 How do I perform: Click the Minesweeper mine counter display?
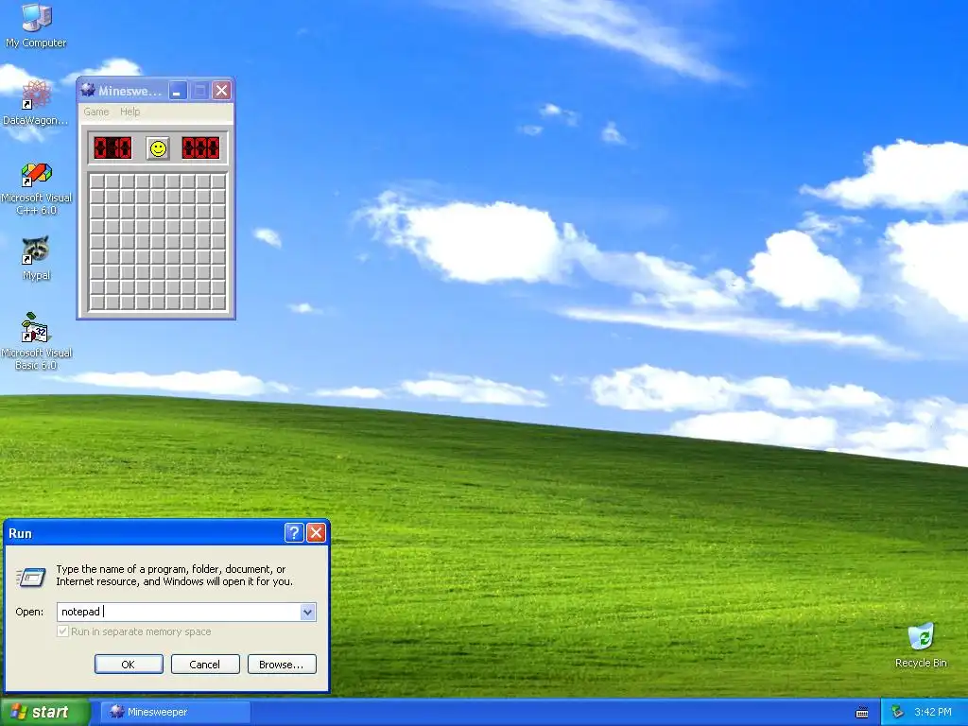113,148
